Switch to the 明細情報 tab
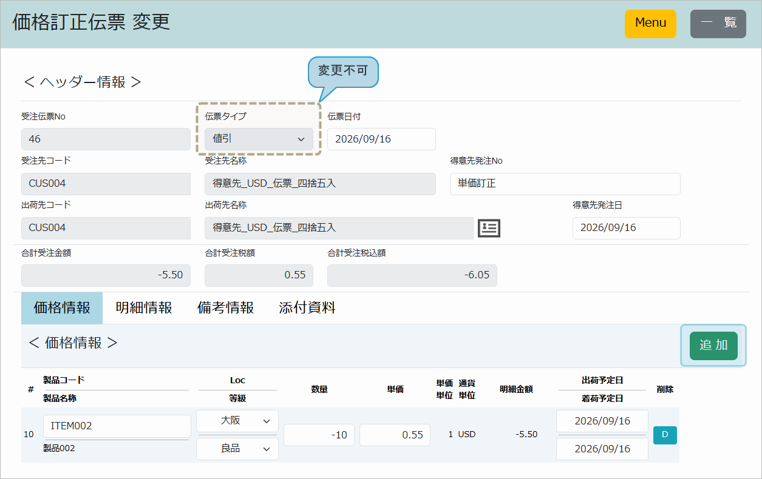 click(x=144, y=308)
